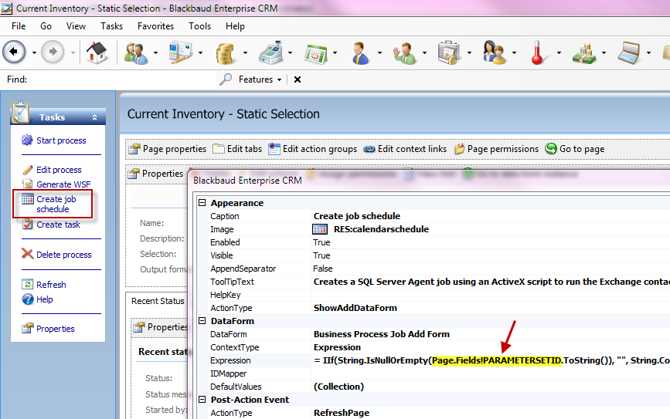This screenshot has height=419, width=670.
Task: Select DefaultValues (Collection) cell
Action: [x=338, y=387]
